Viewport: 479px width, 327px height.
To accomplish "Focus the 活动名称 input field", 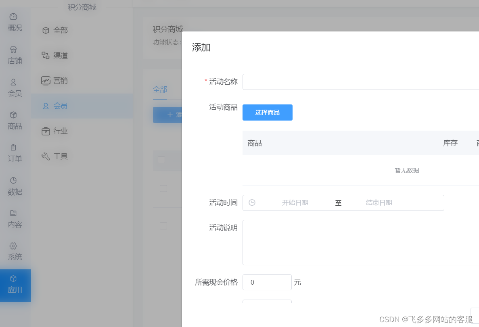I will (361, 82).
